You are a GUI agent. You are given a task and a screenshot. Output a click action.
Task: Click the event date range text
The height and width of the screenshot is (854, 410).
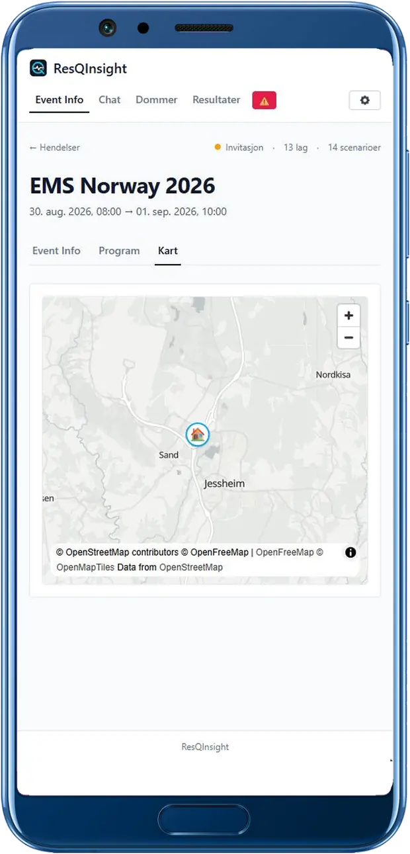(128, 212)
